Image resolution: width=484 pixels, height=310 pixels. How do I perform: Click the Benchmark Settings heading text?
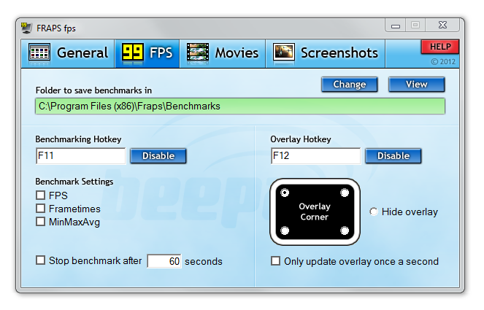pyautogui.click(x=74, y=182)
